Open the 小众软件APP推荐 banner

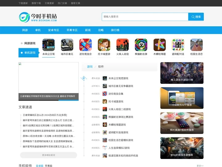[182, 98]
